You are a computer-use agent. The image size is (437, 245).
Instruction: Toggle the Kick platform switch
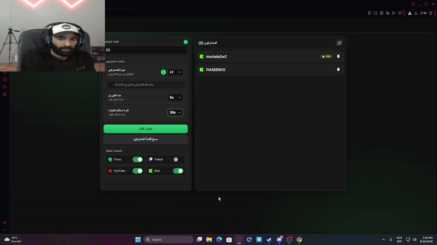[178, 171]
